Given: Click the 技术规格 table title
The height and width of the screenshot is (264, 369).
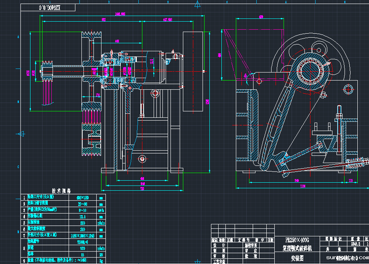Looking at the screenshot, I should point(61,191).
